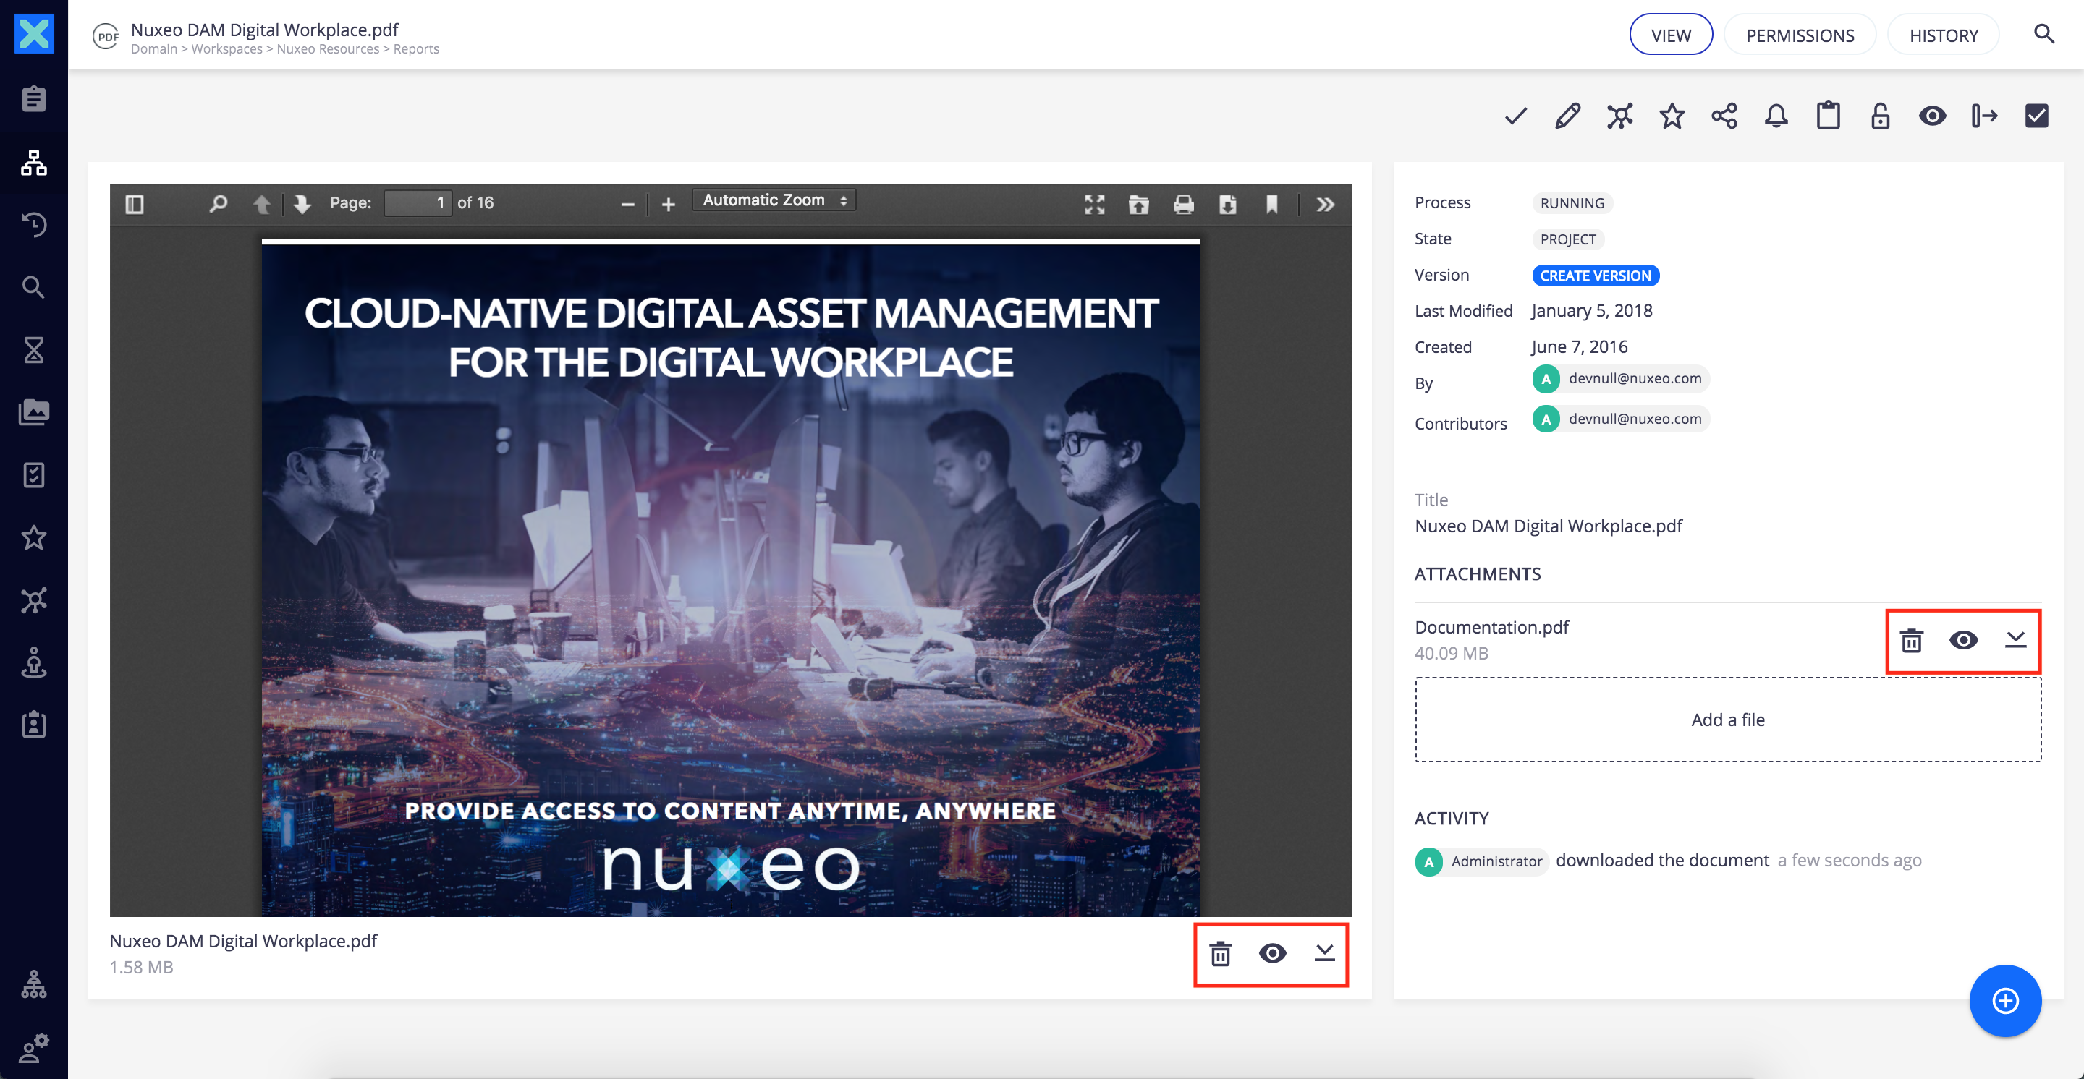Navigate to Nuxeo Resources in breadcrumb
Image resolution: width=2084 pixels, height=1079 pixels.
(x=328, y=49)
